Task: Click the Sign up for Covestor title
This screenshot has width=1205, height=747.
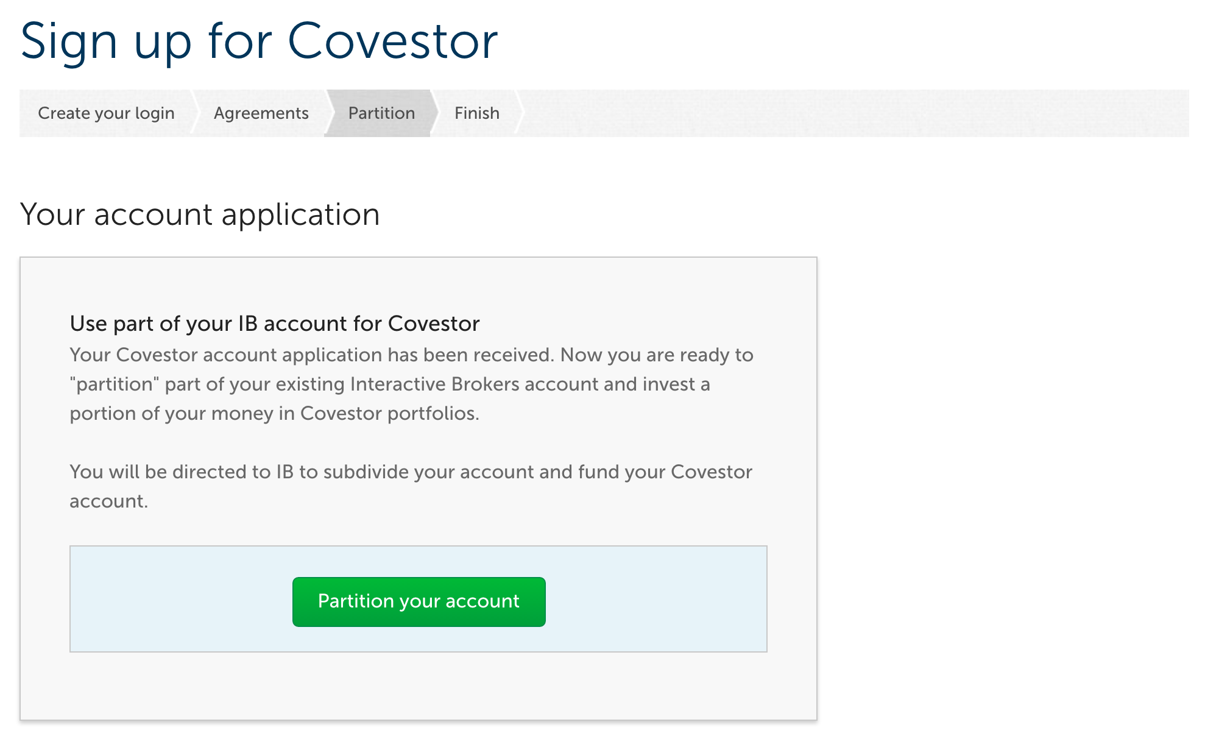Action: coord(259,41)
